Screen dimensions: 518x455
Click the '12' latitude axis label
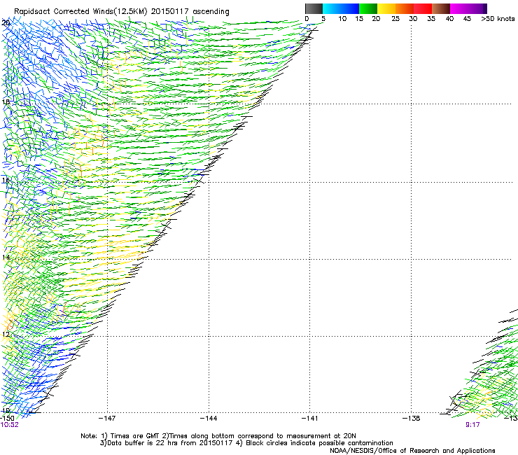click(x=6, y=335)
